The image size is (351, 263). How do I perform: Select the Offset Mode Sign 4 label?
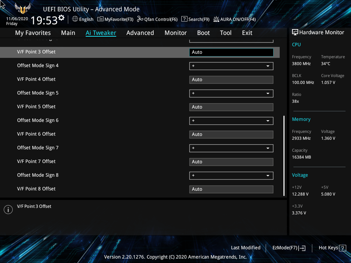38,66
